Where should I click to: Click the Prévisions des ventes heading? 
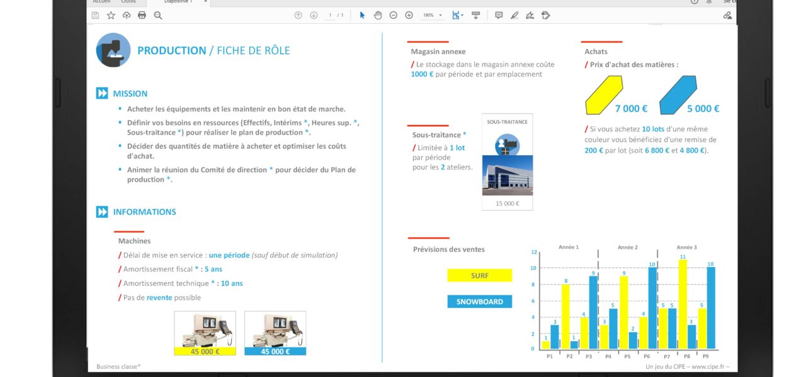[x=449, y=249]
